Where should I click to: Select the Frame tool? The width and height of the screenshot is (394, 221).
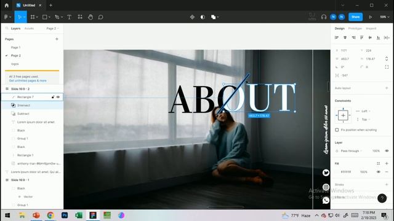coord(33,17)
